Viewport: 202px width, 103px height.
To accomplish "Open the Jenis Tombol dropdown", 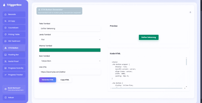I will pos(70,40).
